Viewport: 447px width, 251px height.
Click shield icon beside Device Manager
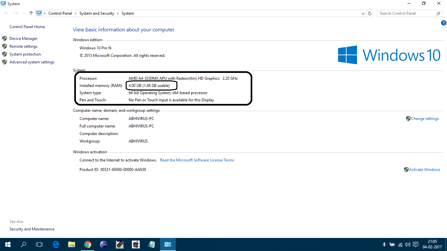(x=5, y=39)
